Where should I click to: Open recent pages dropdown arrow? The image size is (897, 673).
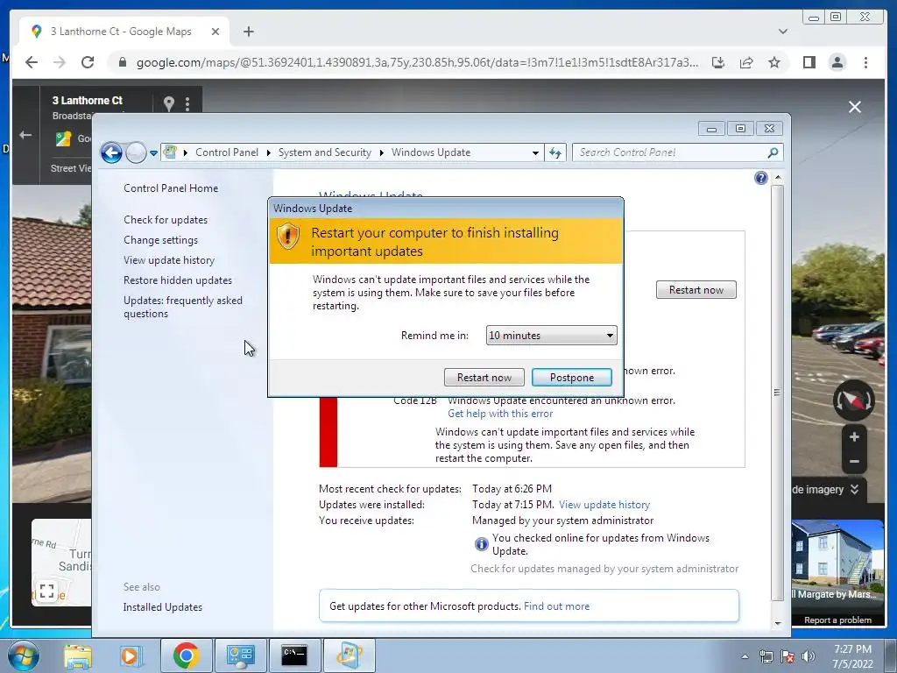153,152
